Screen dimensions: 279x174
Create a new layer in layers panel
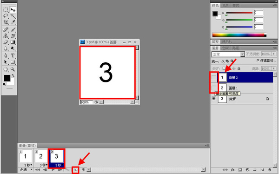262,169
